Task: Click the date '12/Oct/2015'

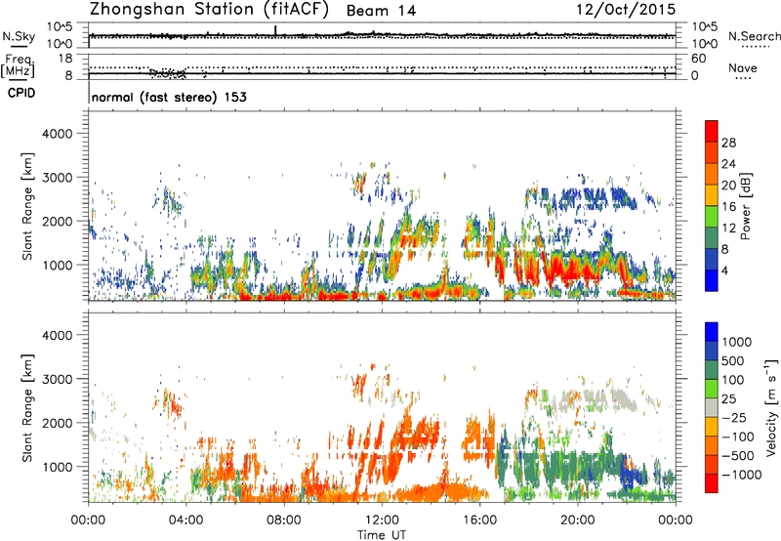Action: point(626,10)
